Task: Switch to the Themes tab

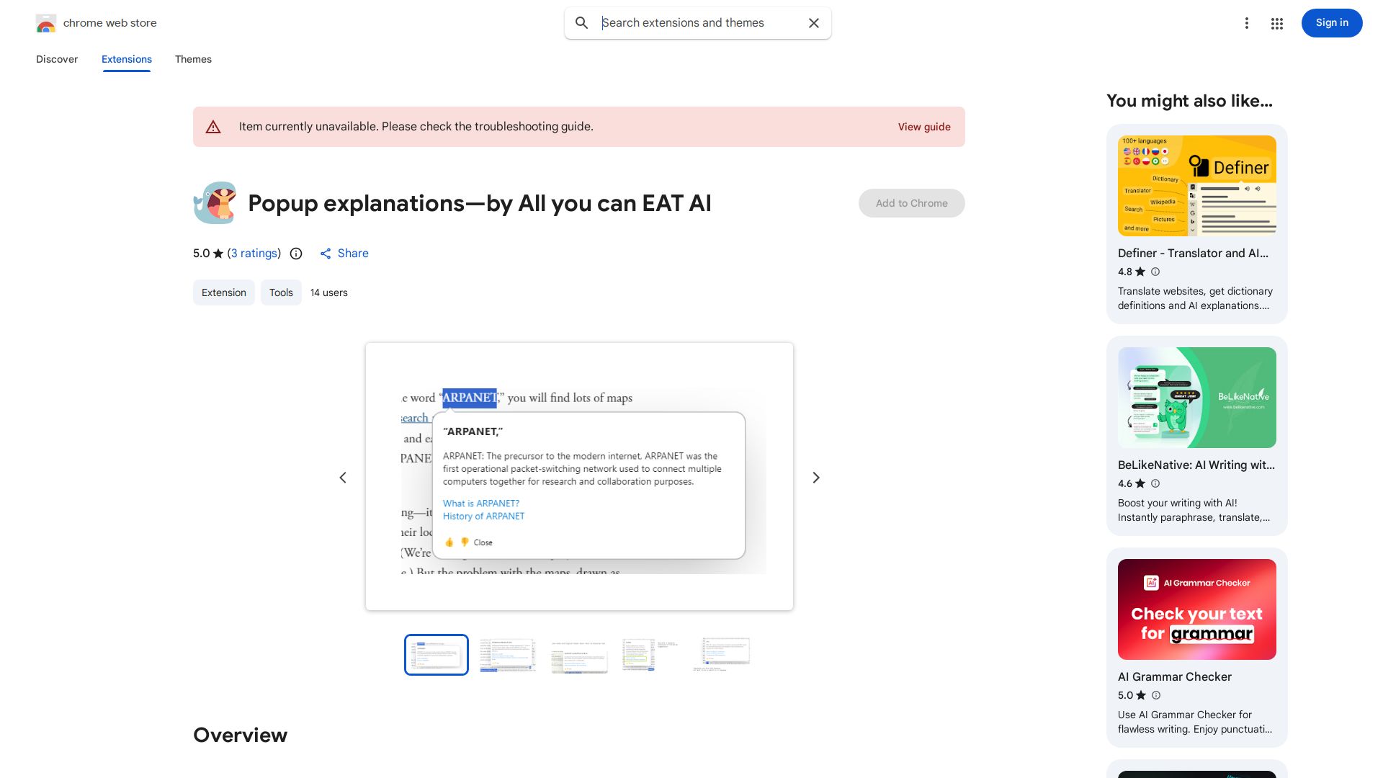Action: pos(193,59)
